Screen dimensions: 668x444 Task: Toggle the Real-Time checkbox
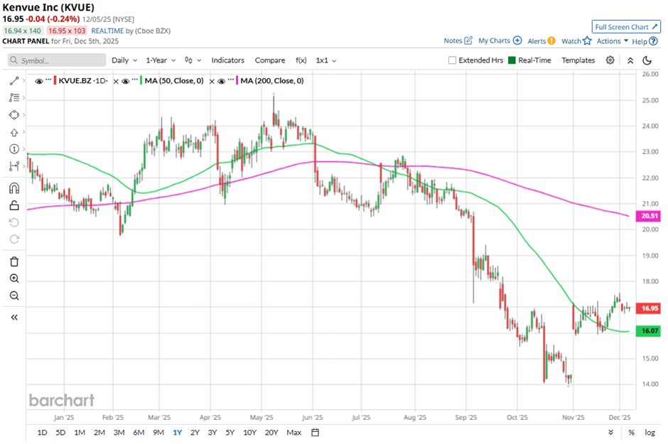[x=510, y=60]
